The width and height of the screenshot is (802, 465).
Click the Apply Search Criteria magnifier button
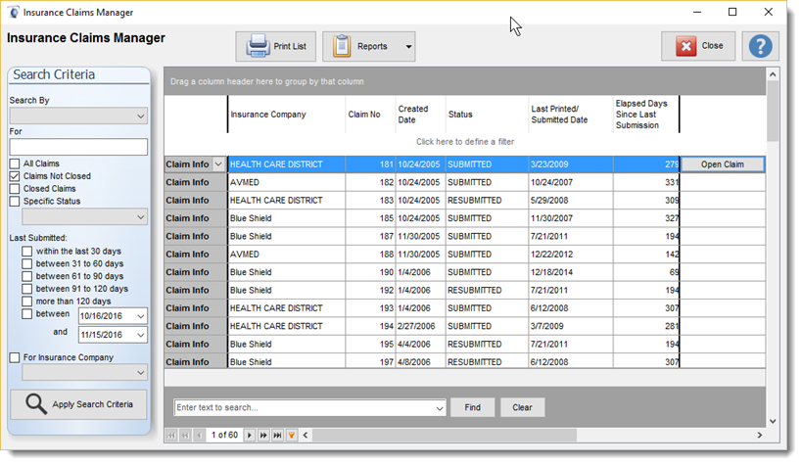[x=78, y=404]
